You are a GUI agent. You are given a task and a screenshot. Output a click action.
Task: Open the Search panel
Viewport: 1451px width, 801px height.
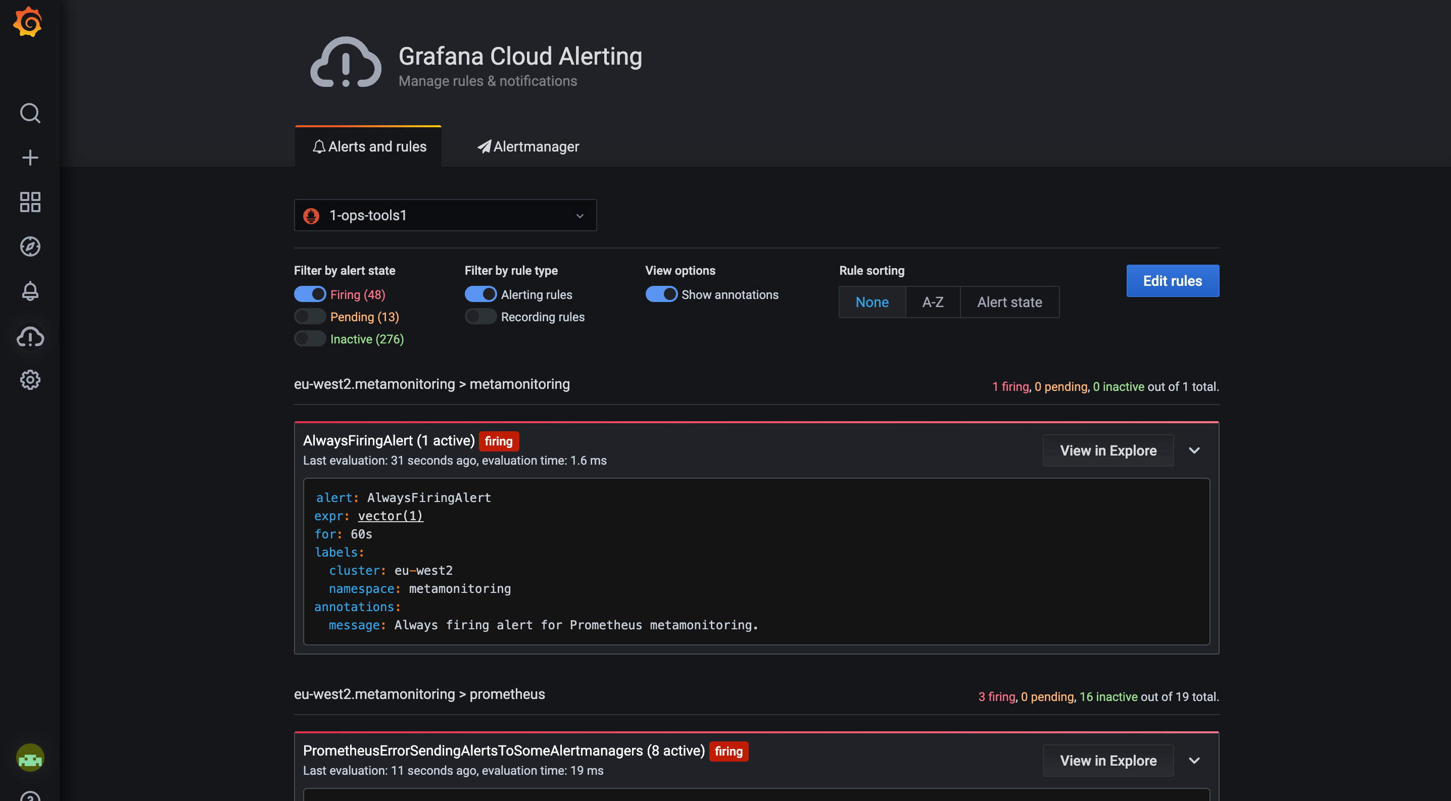(29, 113)
